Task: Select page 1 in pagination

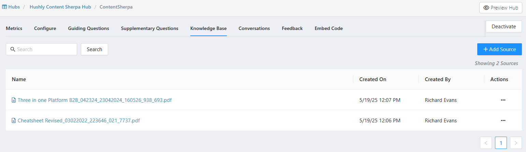Action: [501, 143]
